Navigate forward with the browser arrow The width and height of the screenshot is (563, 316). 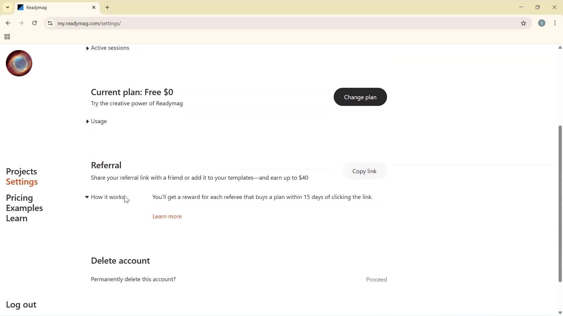[21, 23]
